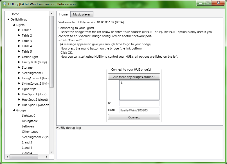Expand the LightStrips 1 node
Image resolution: width=227 pixels, height=164 pixels.
tap(19, 89)
